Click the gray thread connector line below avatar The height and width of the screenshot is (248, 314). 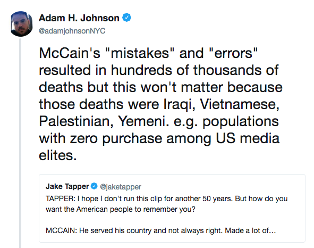click(x=20, y=143)
